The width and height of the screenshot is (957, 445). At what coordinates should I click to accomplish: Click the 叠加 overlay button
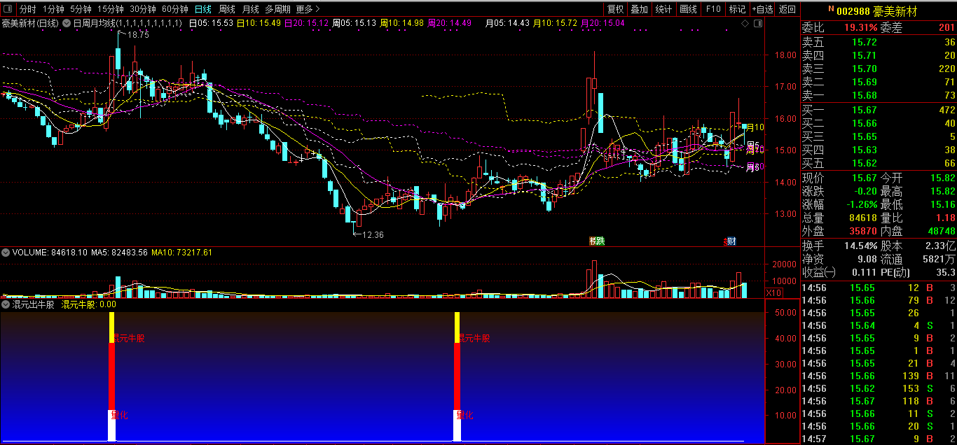[639, 9]
